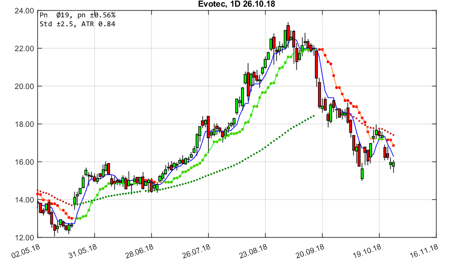
Task: Click the 12.00 price axis label
Action: coord(24,237)
